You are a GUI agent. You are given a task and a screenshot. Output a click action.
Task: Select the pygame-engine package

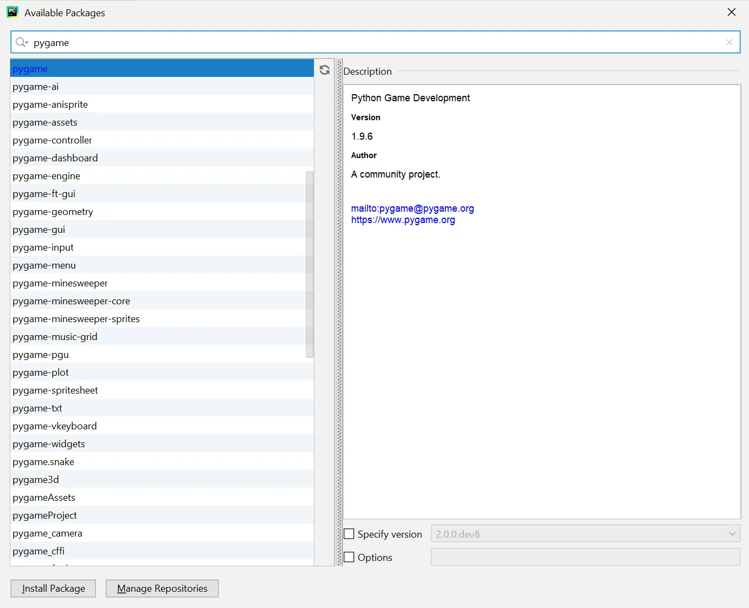click(x=162, y=176)
